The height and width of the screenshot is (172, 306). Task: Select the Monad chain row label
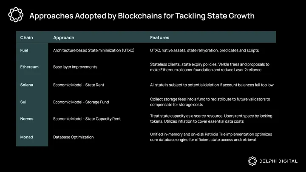27,137
